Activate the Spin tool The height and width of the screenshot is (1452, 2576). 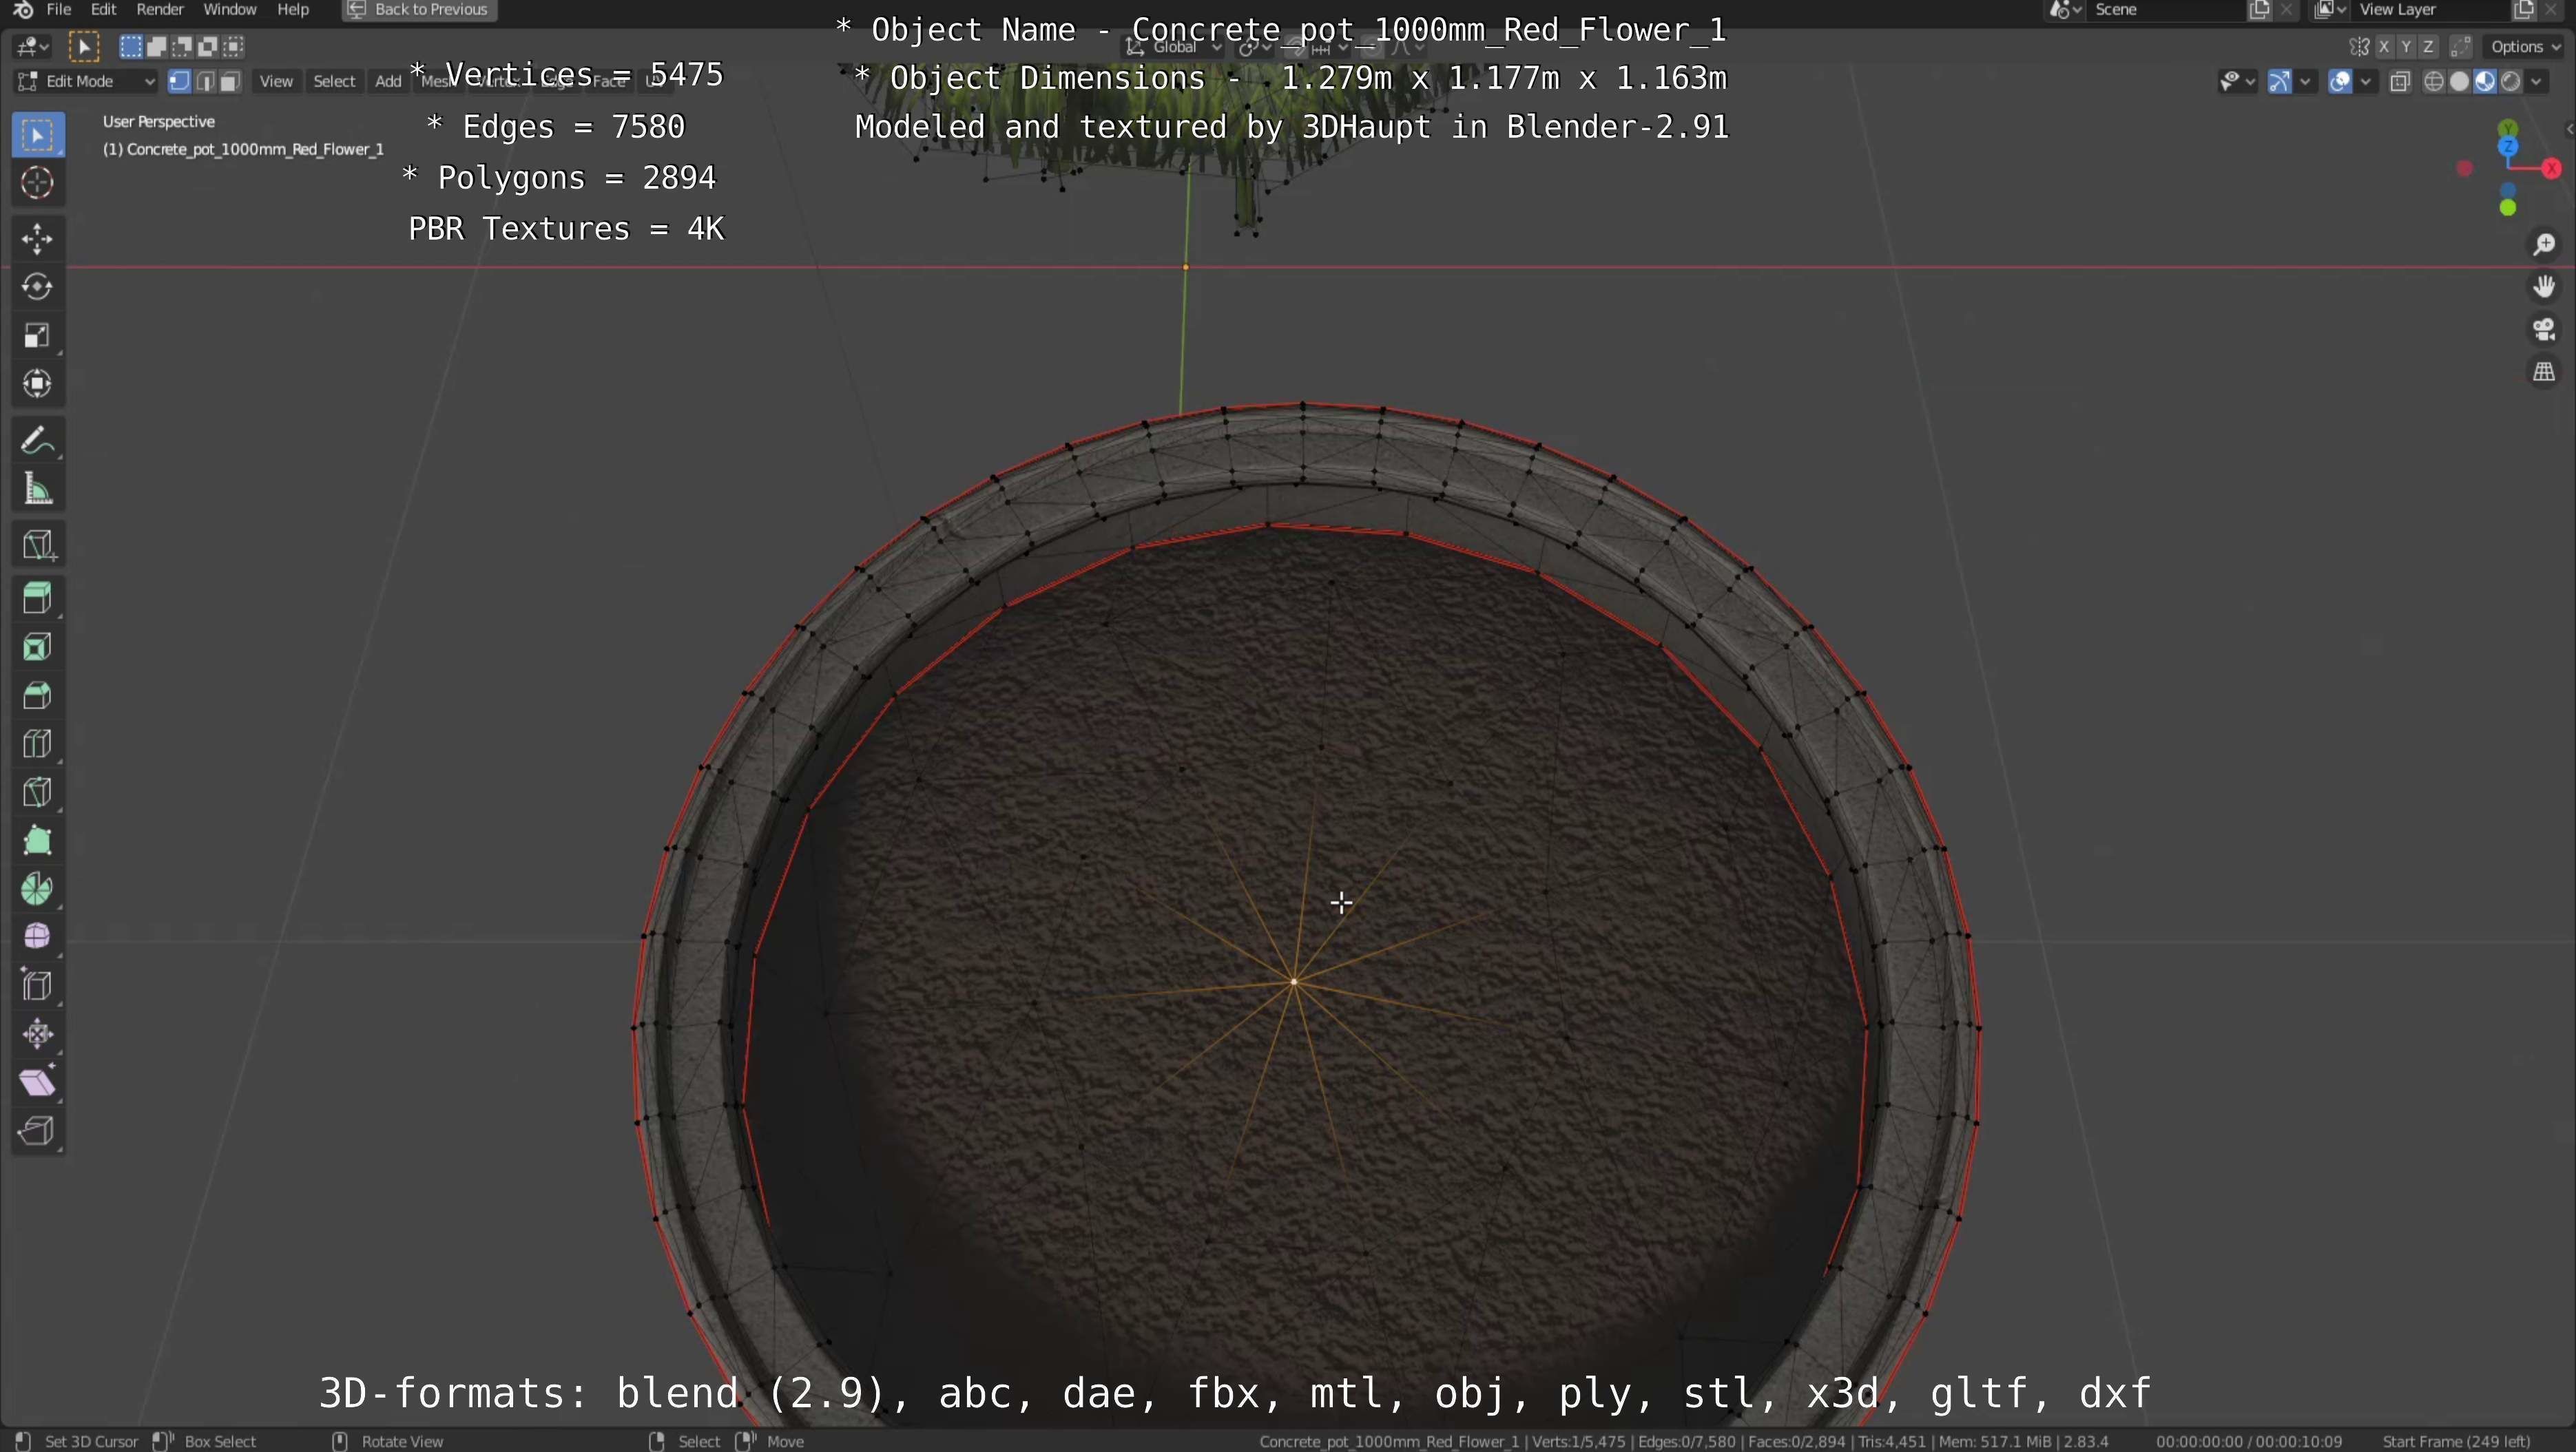38,888
